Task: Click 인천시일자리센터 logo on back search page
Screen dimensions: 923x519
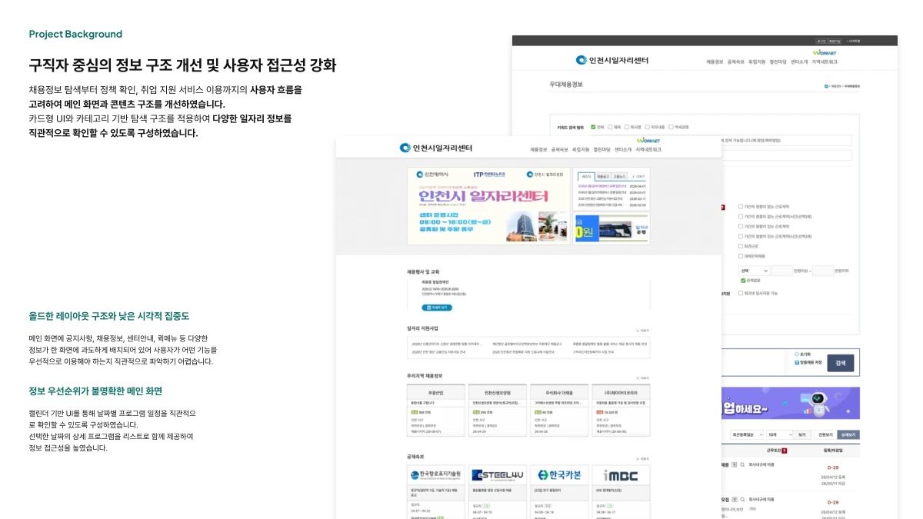Action: click(612, 60)
